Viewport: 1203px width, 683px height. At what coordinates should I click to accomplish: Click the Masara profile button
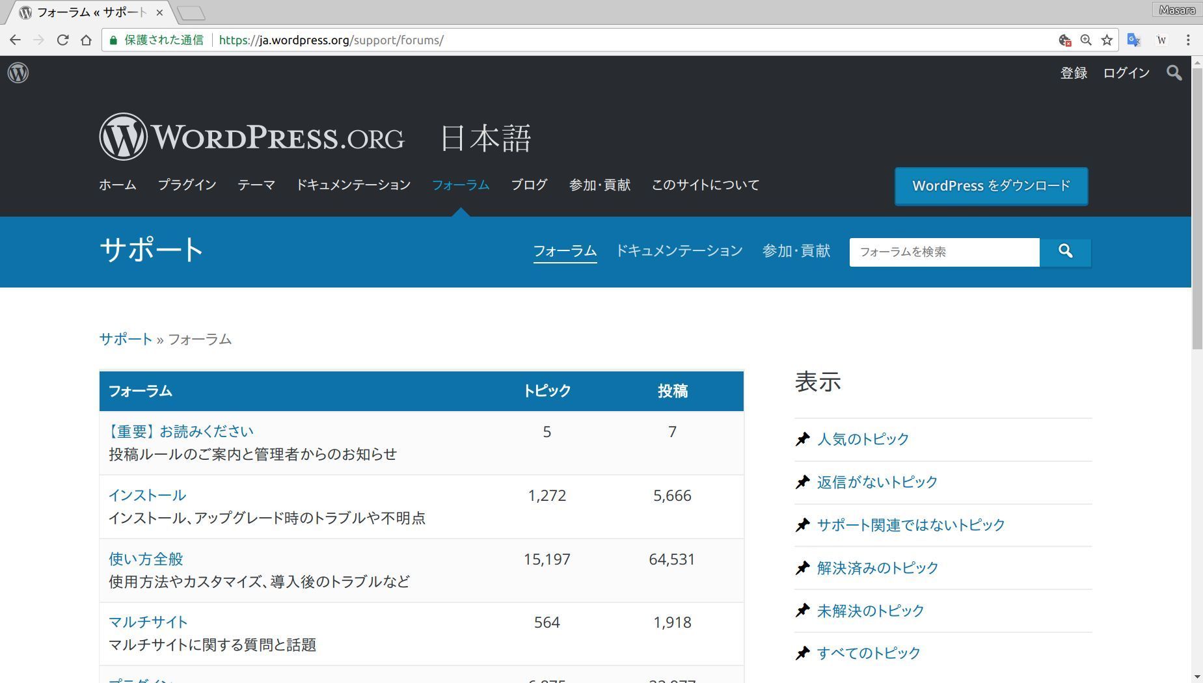click(1176, 10)
